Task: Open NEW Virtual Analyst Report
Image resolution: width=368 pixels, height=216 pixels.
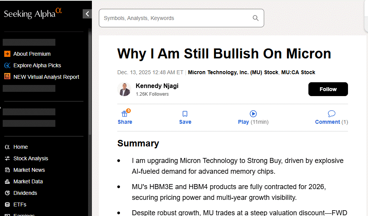Action: [x=46, y=77]
